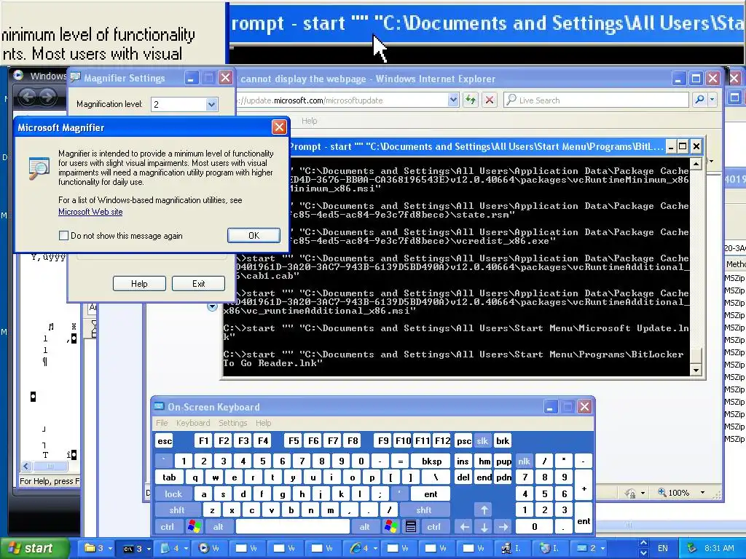Click the up arrow key on On-Screen Keyboard
The image size is (746, 559).
click(x=484, y=510)
